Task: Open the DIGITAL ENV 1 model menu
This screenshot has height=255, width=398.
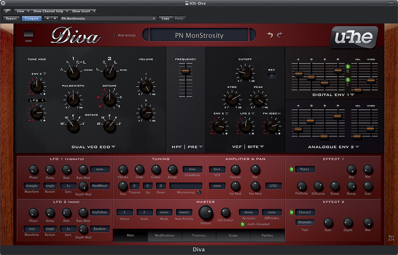Action: tap(333, 95)
